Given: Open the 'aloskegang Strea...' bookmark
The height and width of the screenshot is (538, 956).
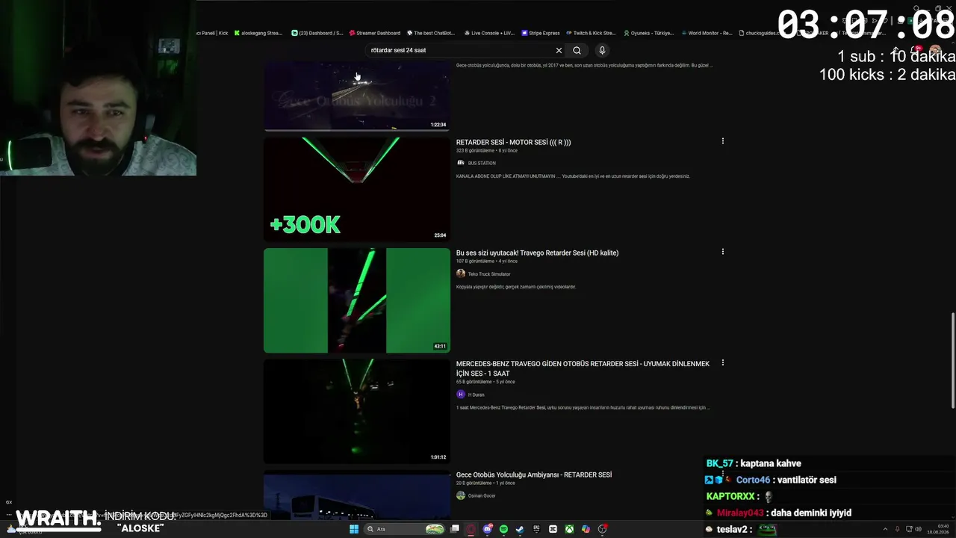Looking at the screenshot, I should (258, 33).
